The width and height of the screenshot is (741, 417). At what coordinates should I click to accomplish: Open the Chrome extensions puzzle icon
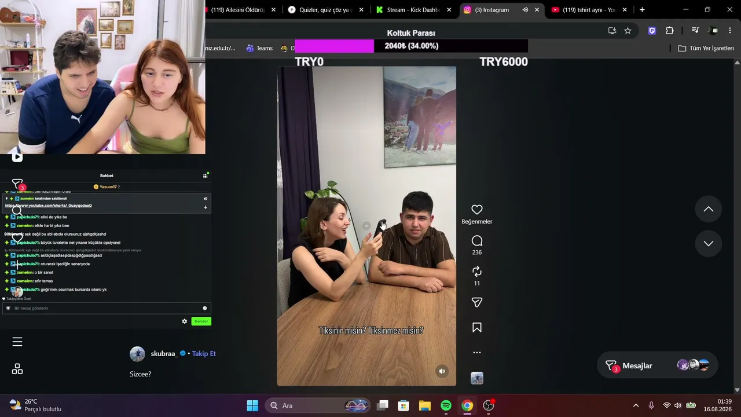point(670,31)
